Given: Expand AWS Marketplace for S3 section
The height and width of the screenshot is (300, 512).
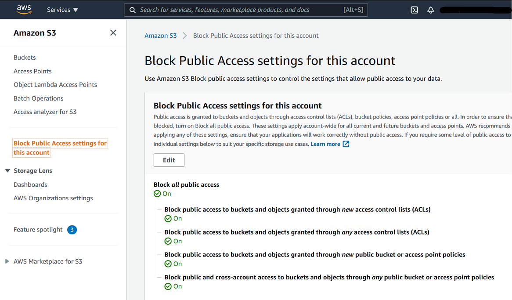Looking at the screenshot, I should tap(7, 261).
